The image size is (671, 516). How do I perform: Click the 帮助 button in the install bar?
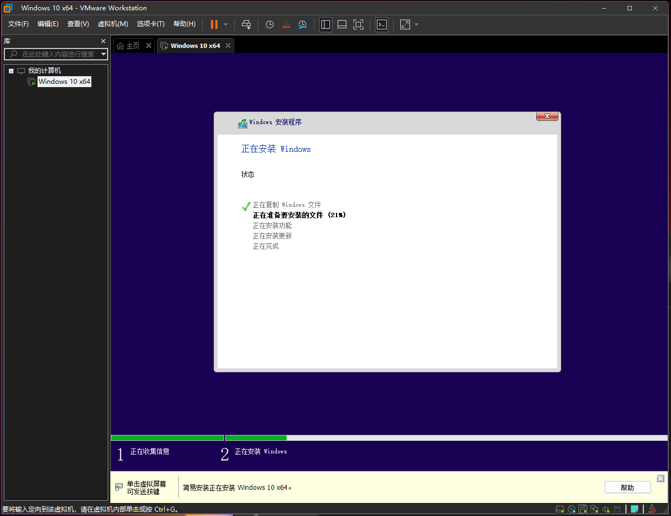(627, 488)
